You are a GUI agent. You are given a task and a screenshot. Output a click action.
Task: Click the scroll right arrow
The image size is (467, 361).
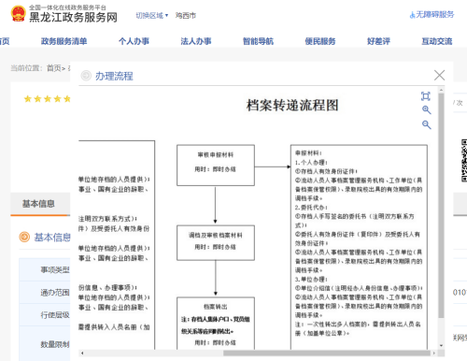434,354
